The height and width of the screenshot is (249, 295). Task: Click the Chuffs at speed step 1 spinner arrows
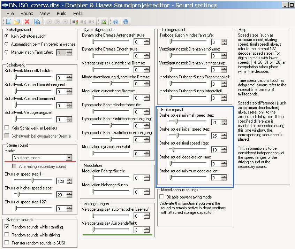coord(69,181)
